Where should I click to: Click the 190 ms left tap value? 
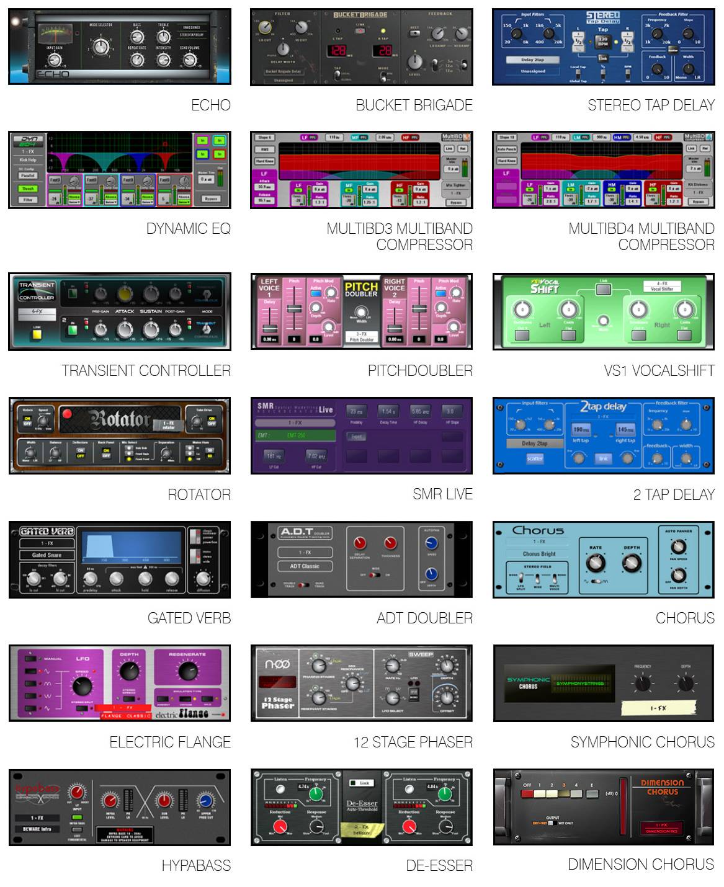tap(581, 429)
